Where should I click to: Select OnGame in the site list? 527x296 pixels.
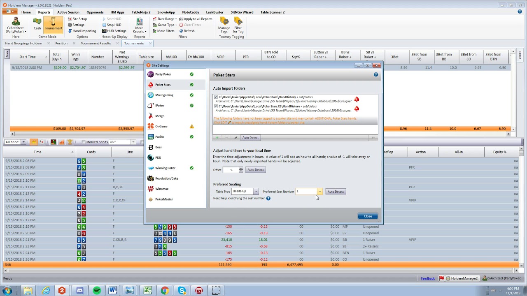(x=176, y=126)
